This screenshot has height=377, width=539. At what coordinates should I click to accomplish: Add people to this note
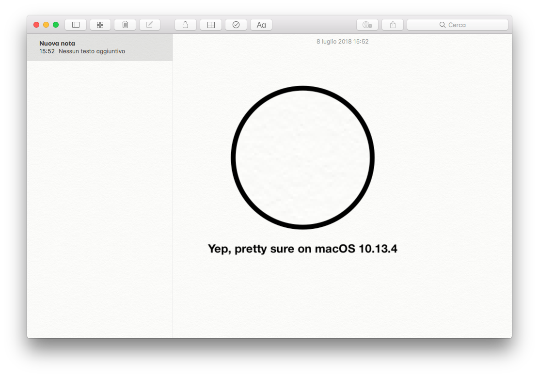pos(367,25)
